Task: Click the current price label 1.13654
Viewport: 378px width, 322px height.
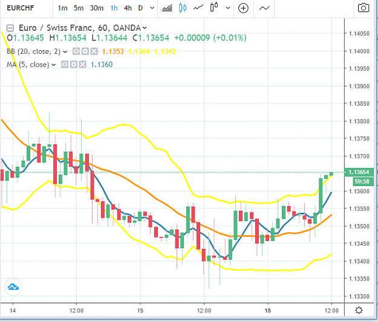Action: coord(359,172)
